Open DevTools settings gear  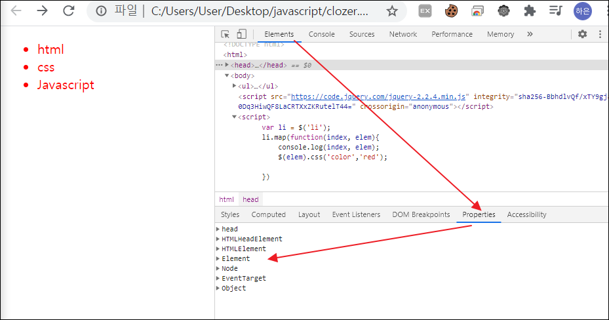[x=583, y=34]
